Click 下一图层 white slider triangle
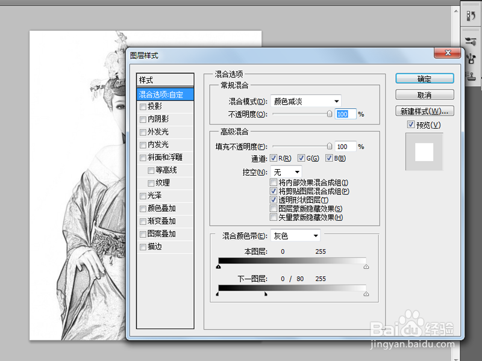 366,294
